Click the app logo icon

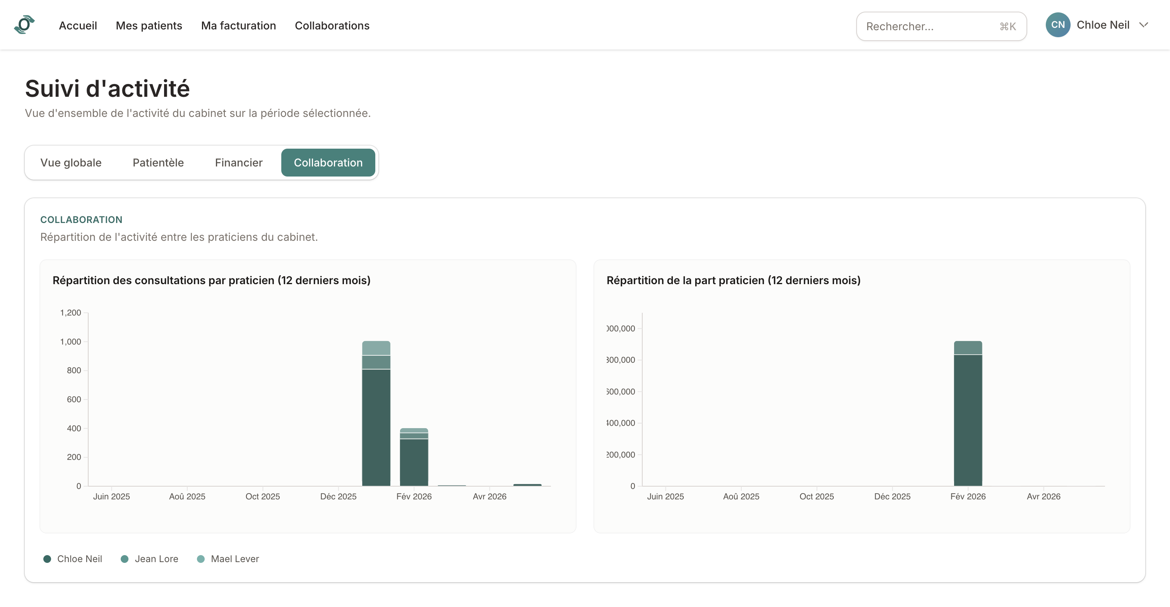click(x=24, y=25)
